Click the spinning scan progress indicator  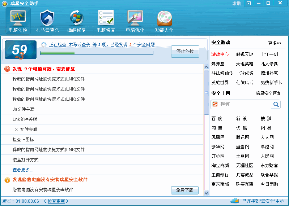coord(44,44)
